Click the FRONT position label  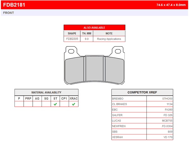[9, 13]
